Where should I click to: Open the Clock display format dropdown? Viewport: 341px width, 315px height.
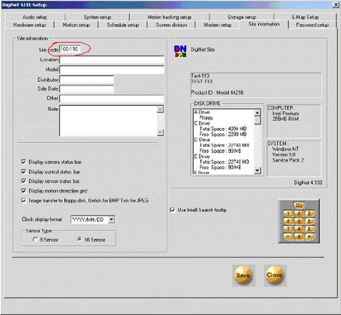tap(111, 219)
